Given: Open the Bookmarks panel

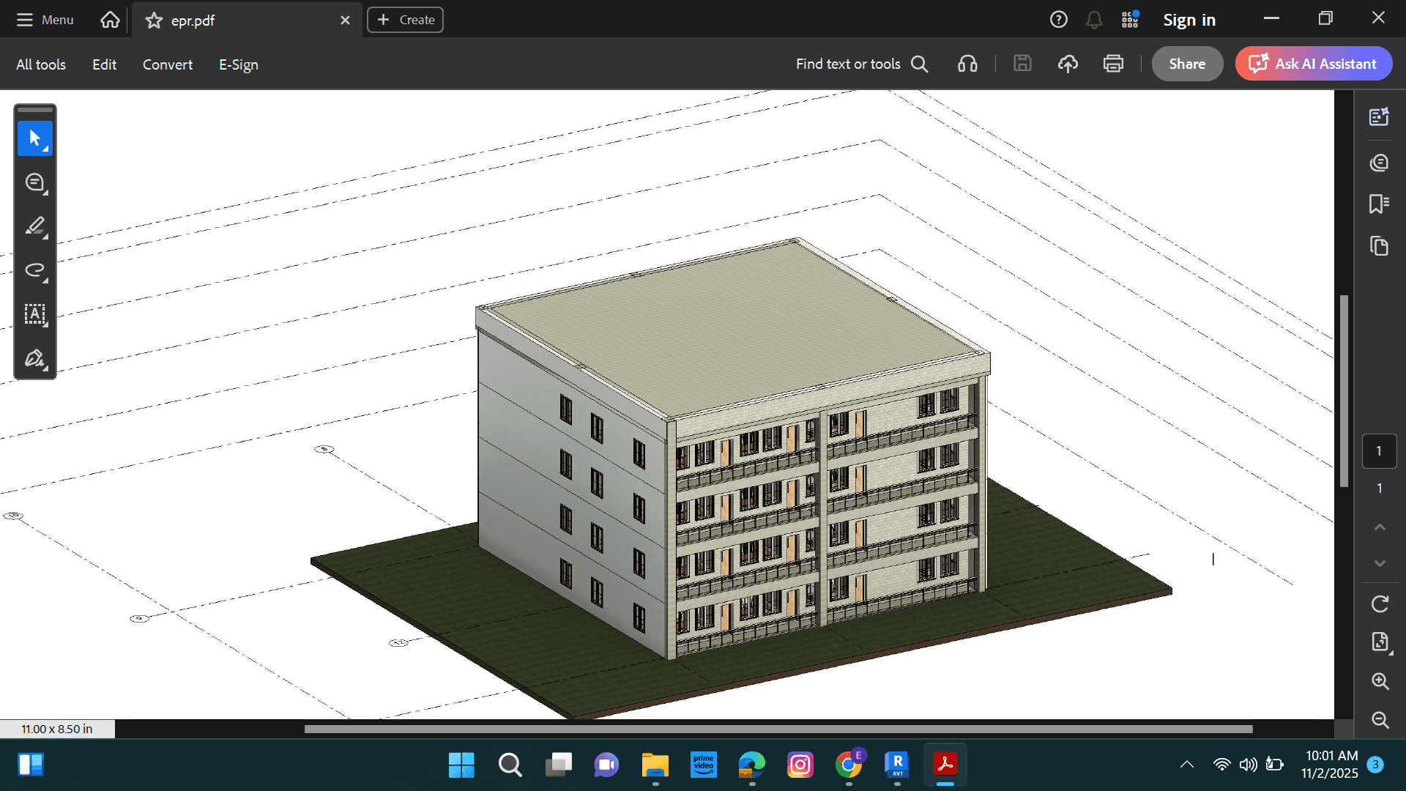Looking at the screenshot, I should [x=1379, y=204].
